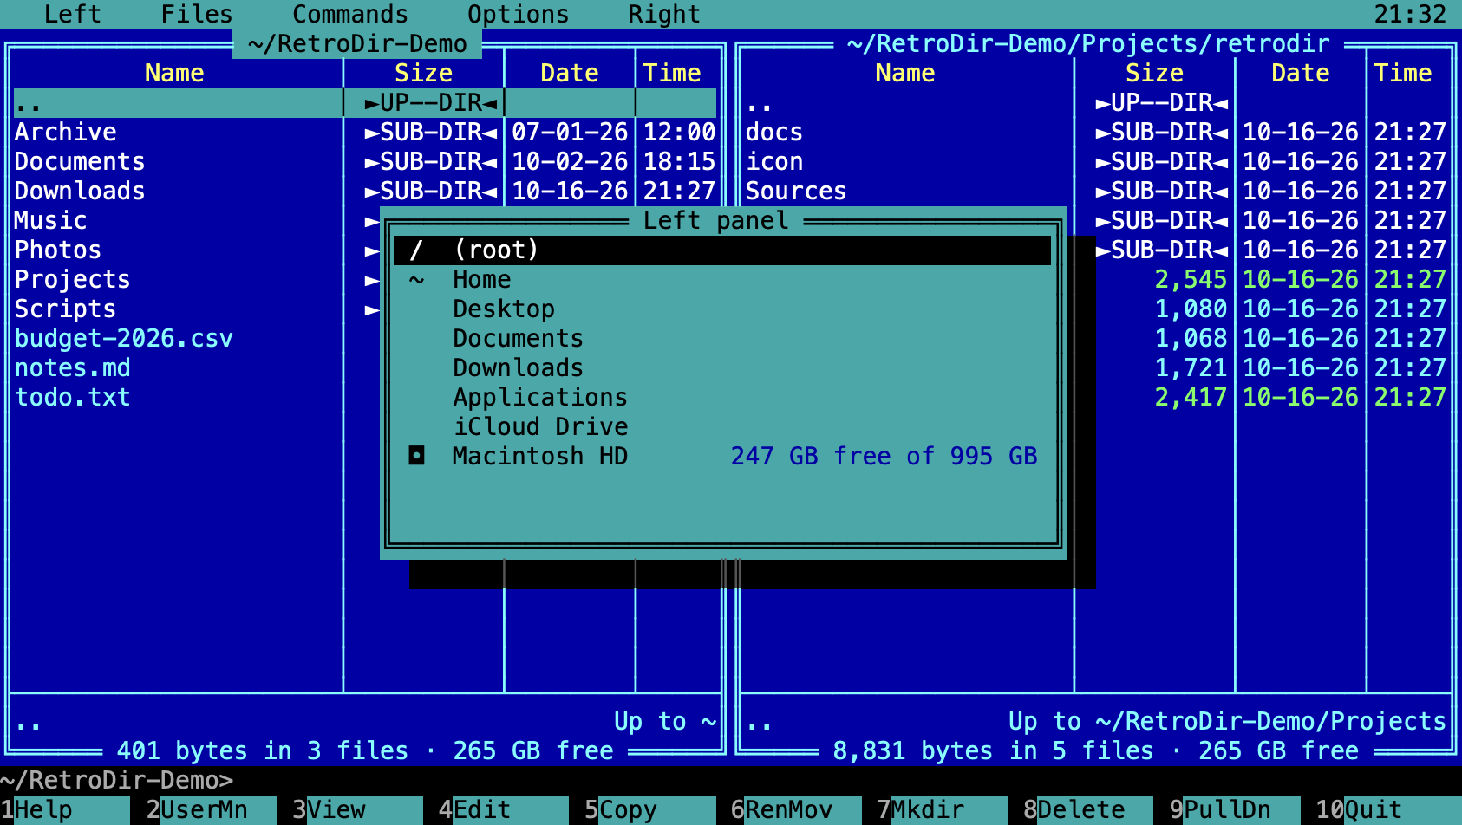Select budget-2026.csv in left panel
1462x825 pixels.
(124, 339)
